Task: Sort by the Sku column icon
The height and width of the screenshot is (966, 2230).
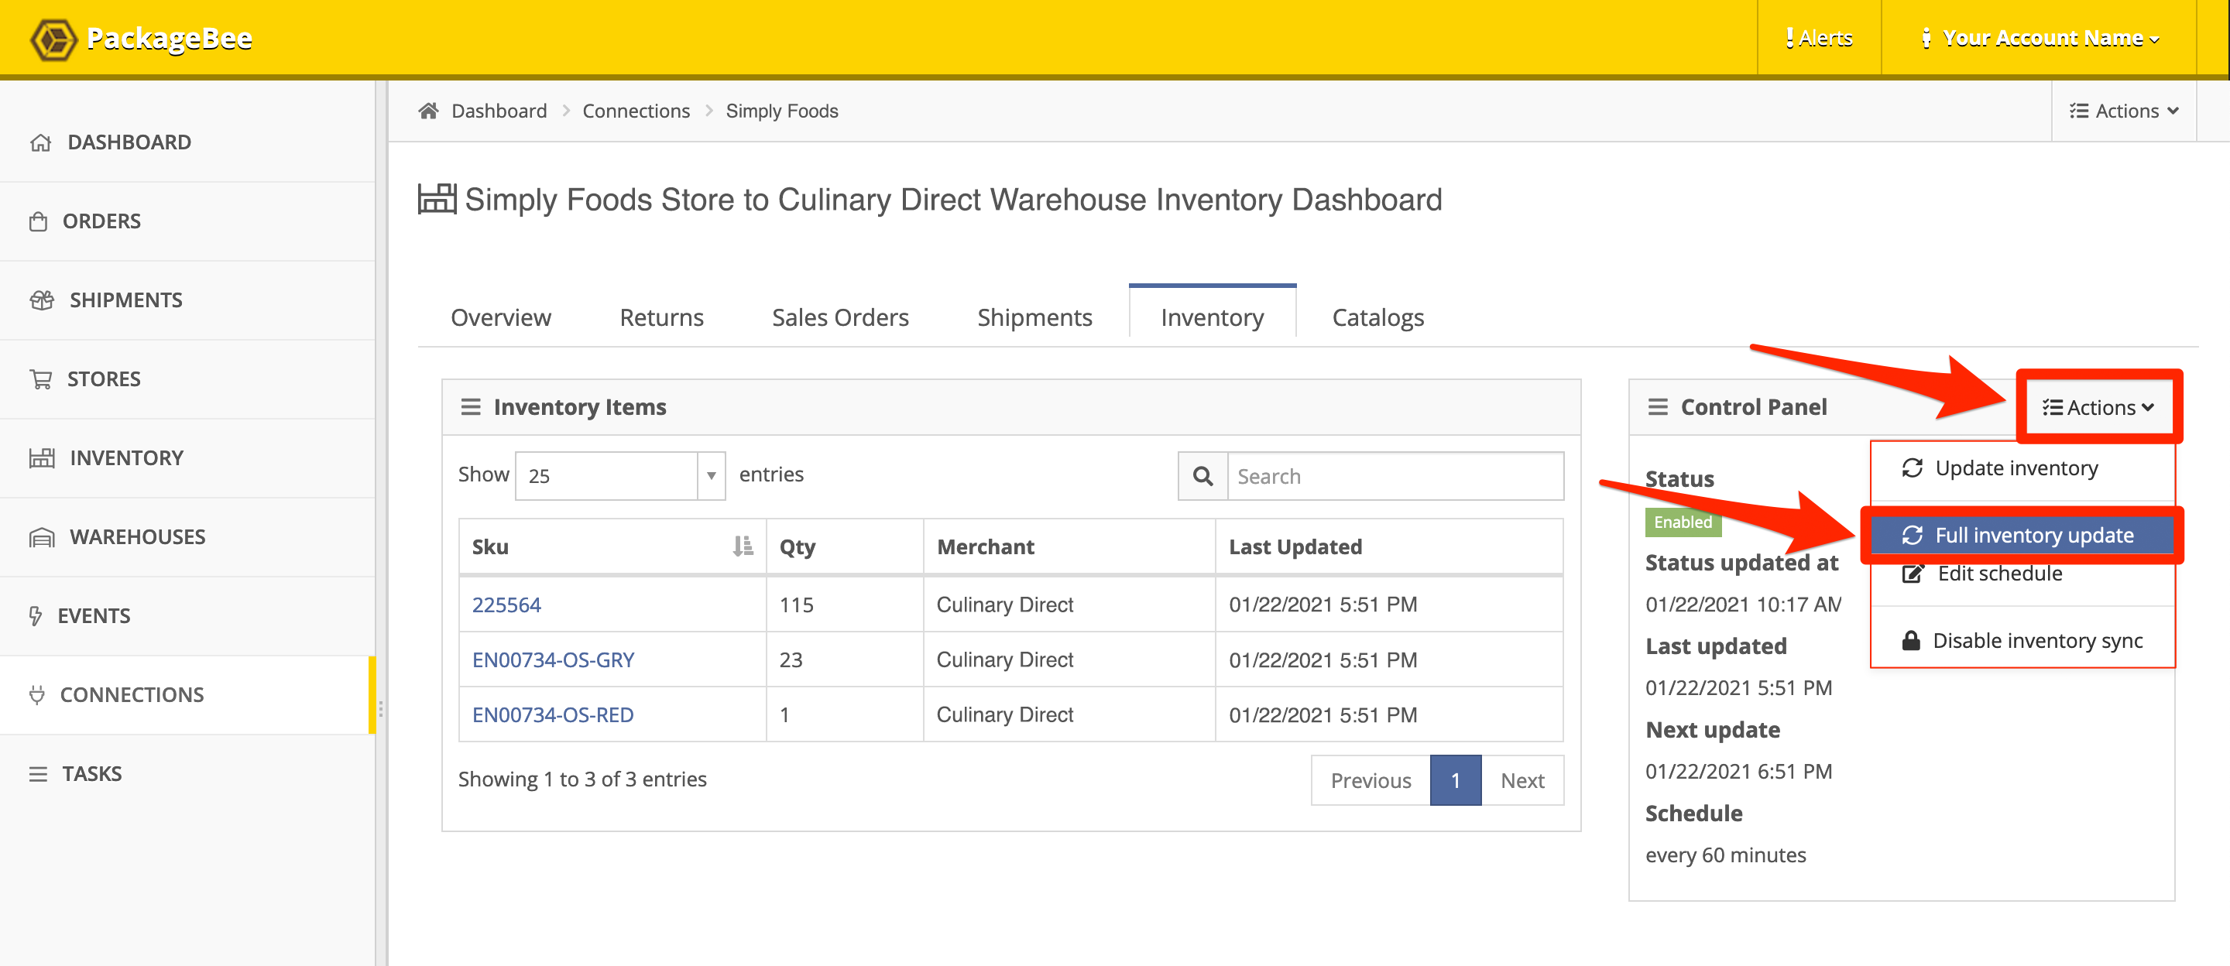Action: [x=743, y=546]
